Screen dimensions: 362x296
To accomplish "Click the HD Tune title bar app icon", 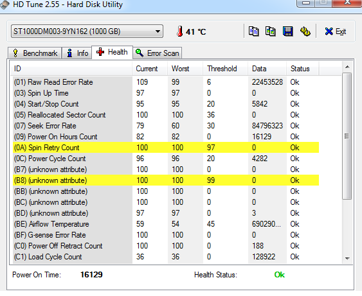I will tap(5, 5).
